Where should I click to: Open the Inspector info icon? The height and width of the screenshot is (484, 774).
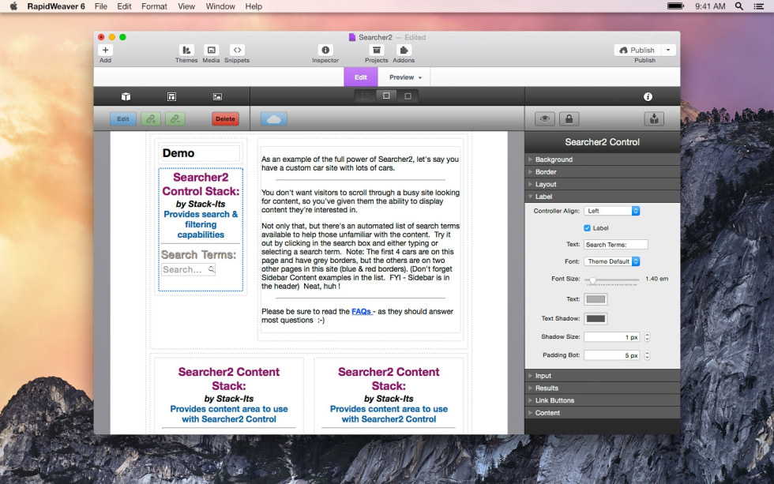[x=325, y=50]
